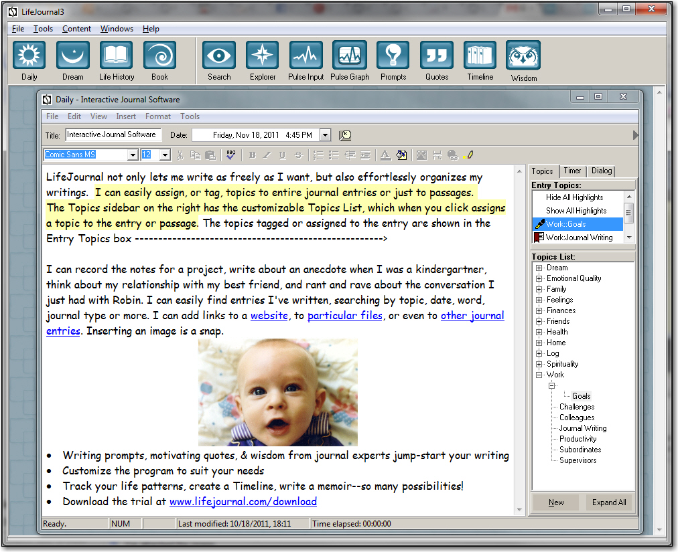The height and width of the screenshot is (552, 678).
Task: Open the entry date dropdown
Action: pyautogui.click(x=325, y=135)
